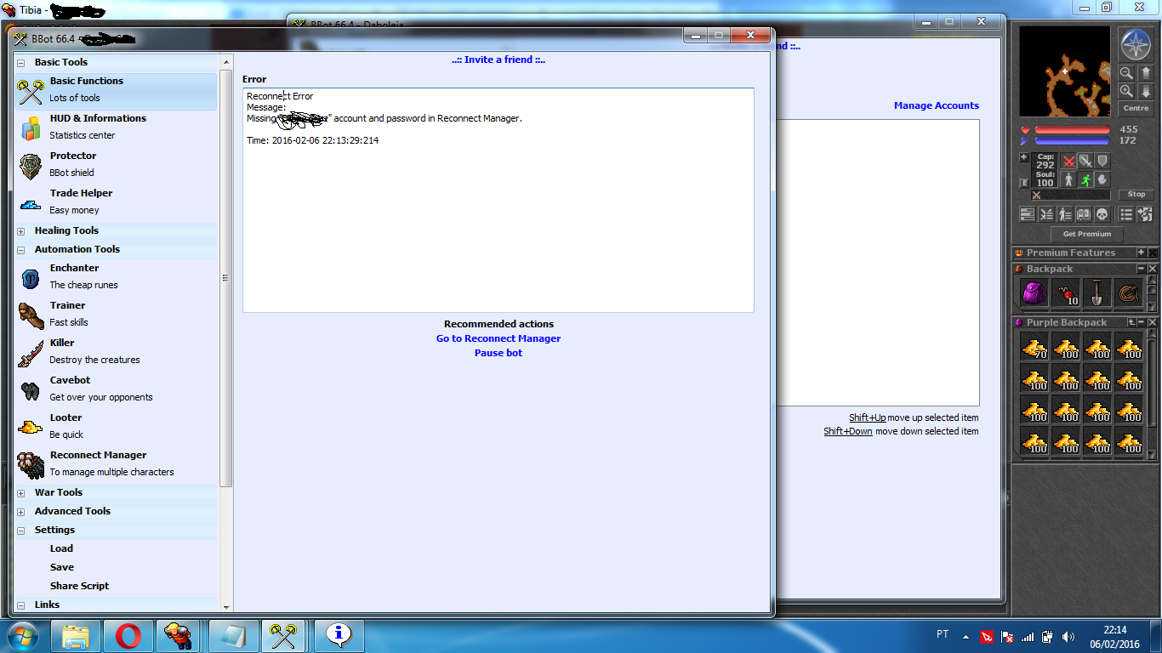Select the shovel in Backpack
The height and width of the screenshot is (653, 1162).
click(x=1096, y=293)
